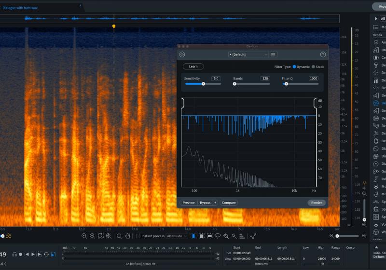Toggle Bypass in De-hum window

(205, 202)
